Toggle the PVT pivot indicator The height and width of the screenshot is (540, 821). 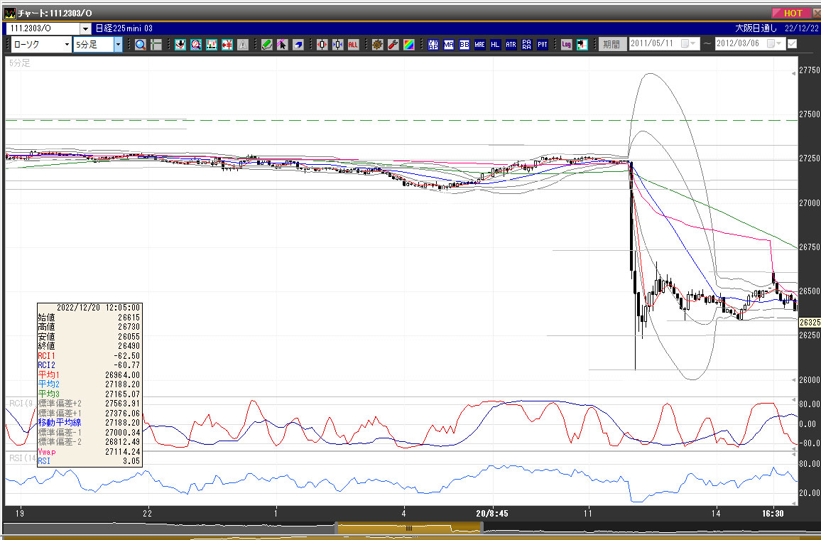click(x=543, y=45)
